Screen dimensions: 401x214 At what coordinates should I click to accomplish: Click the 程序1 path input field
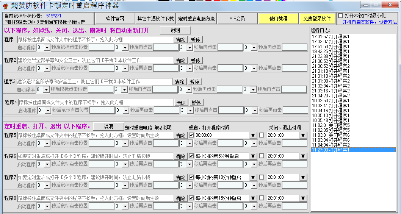point(95,39)
